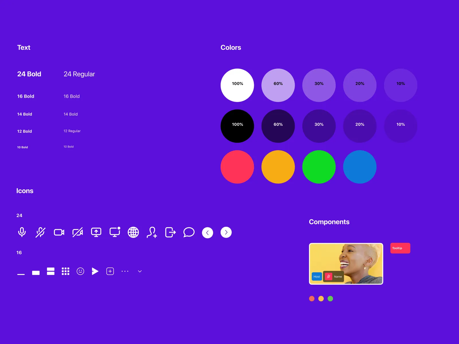Click the globe icon
Image resolution: width=459 pixels, height=344 pixels.
[133, 232]
